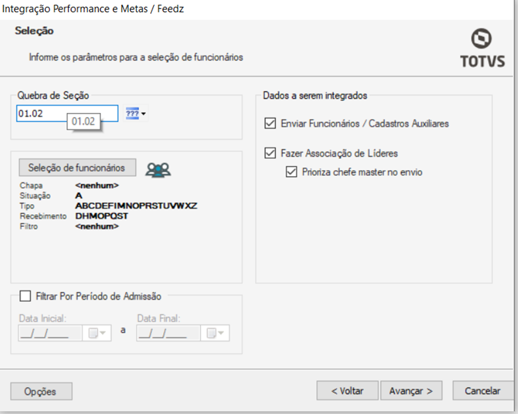Open Data Final calendar dropdown
Image resolution: width=518 pixels, height=414 pixels.
click(215, 333)
